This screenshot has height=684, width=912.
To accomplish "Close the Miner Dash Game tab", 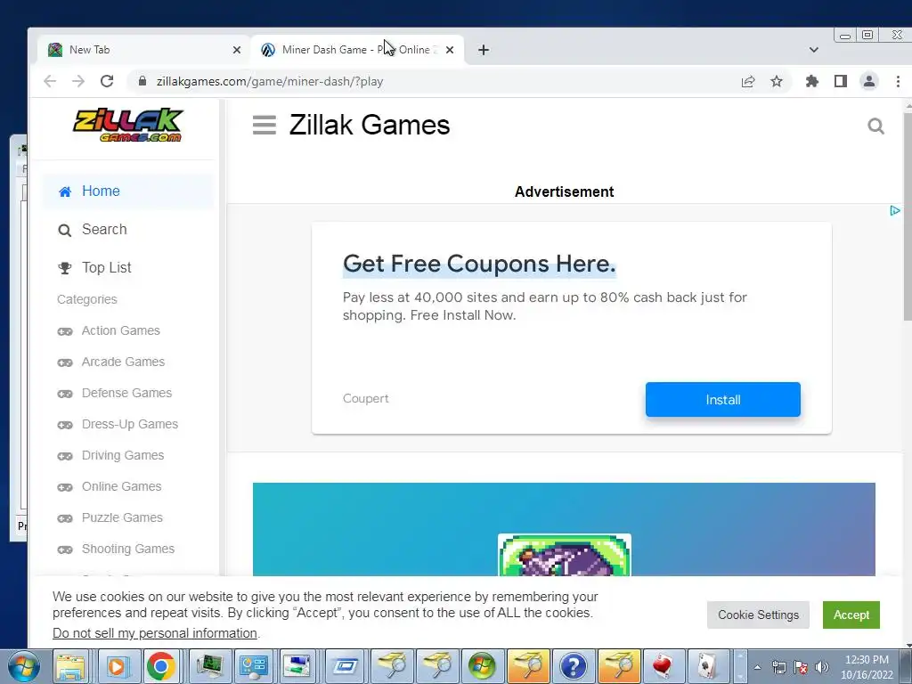I will [x=450, y=50].
